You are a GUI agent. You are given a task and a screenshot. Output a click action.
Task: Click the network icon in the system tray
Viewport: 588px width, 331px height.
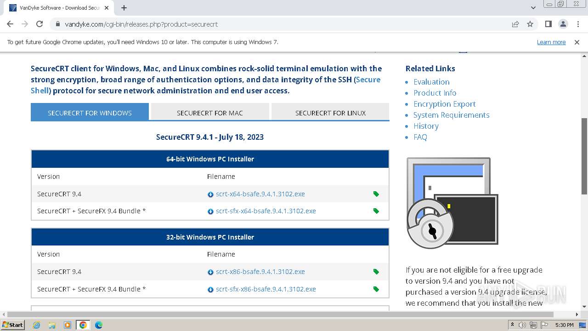533,325
